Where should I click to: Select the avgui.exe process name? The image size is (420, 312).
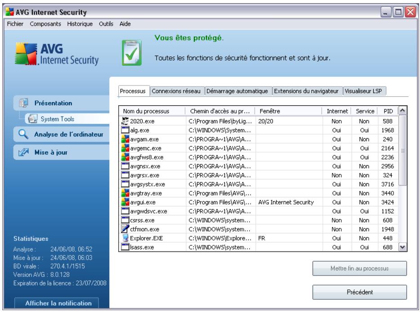coord(143,202)
